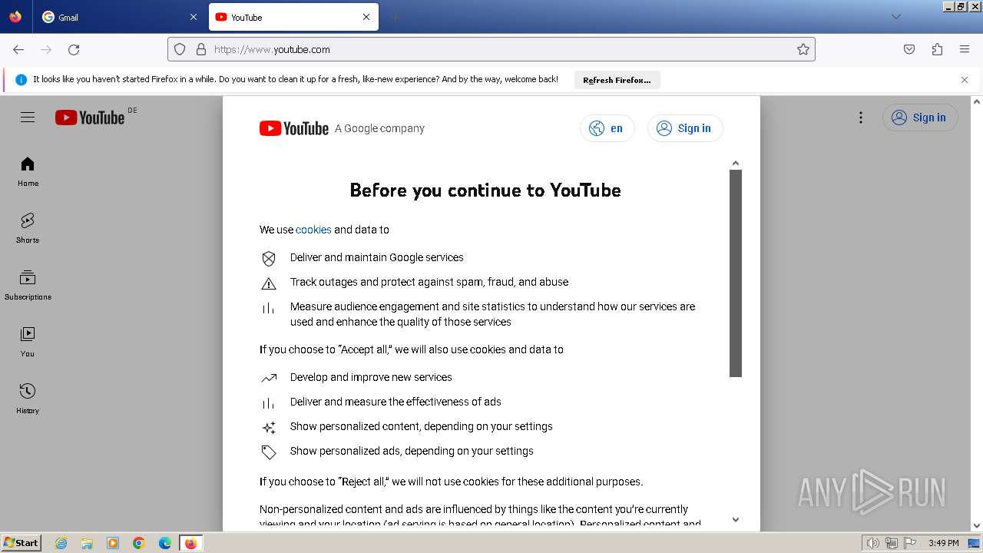View site security padlock info
This screenshot has height=553, width=983.
click(x=201, y=49)
